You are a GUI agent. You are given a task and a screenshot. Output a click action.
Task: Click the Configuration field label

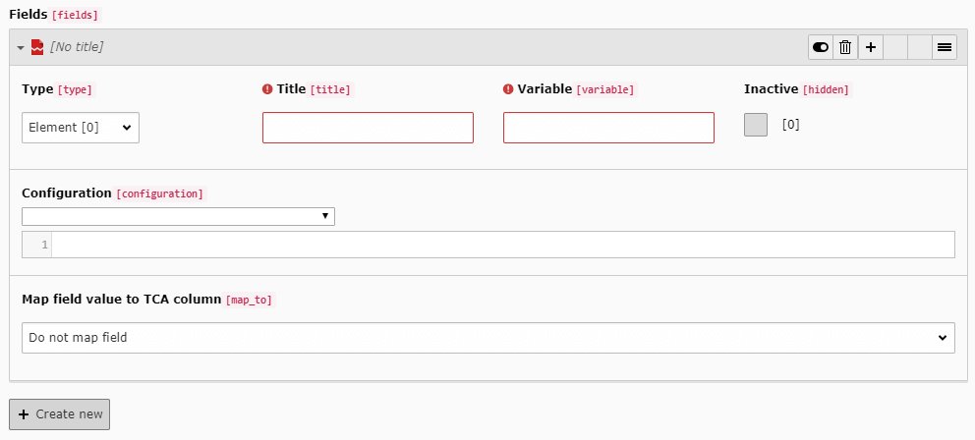(66, 193)
